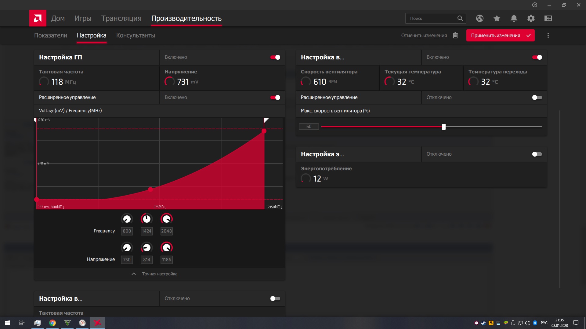Click the trash icon to discard changes
586x329 pixels.
point(455,36)
